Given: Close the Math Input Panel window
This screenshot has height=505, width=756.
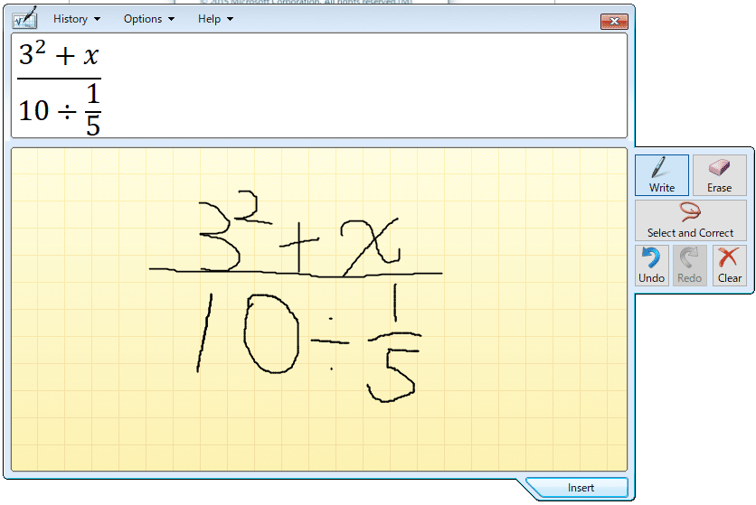Looking at the screenshot, I should point(614,21).
